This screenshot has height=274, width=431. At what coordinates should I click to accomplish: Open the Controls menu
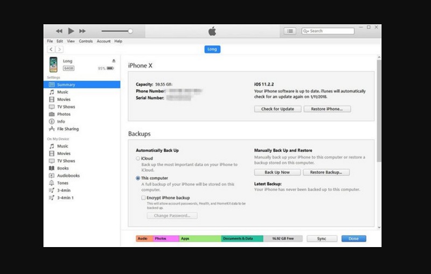pyautogui.click(x=86, y=41)
